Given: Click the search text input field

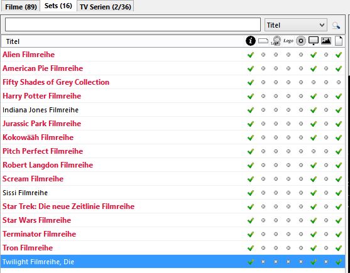Looking at the screenshot, I should point(133,24).
